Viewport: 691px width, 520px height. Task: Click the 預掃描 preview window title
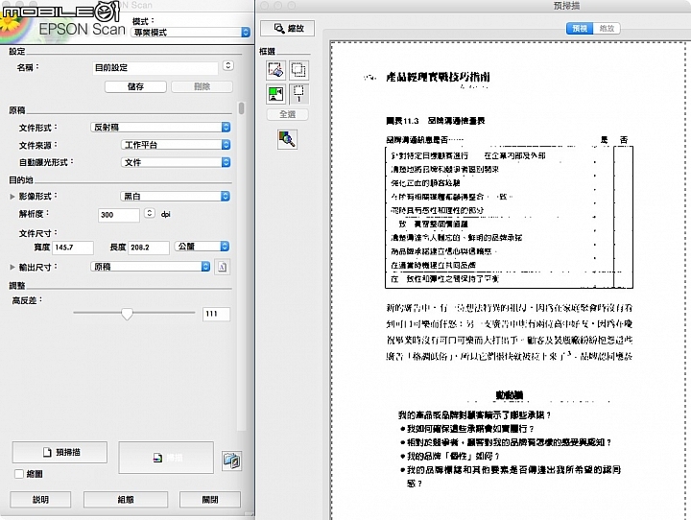pos(566,6)
